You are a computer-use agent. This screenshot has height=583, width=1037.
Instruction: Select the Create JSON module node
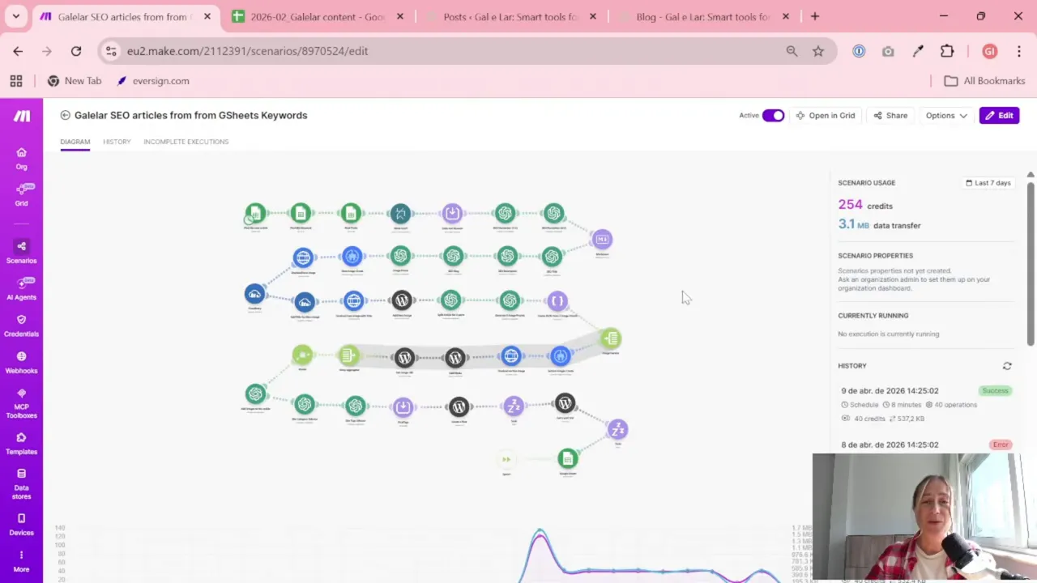pos(557,301)
